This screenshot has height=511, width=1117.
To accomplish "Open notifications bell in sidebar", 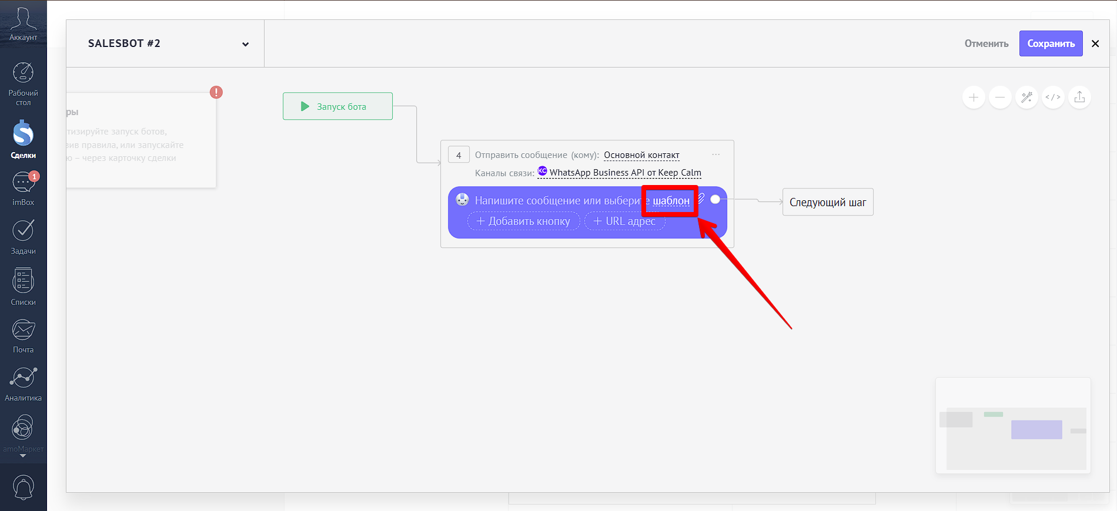I will coord(23,487).
